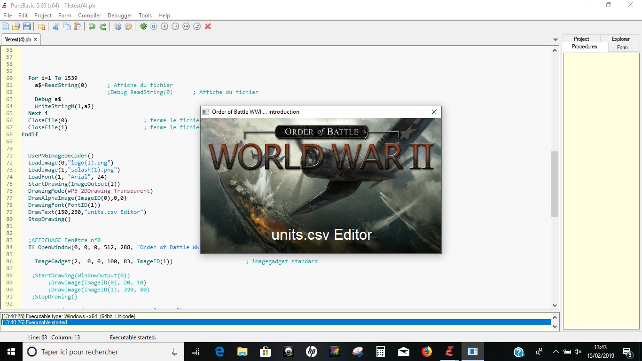Close the Order of Battle Introduction window
Screen dimensions: 642x361
point(434,112)
